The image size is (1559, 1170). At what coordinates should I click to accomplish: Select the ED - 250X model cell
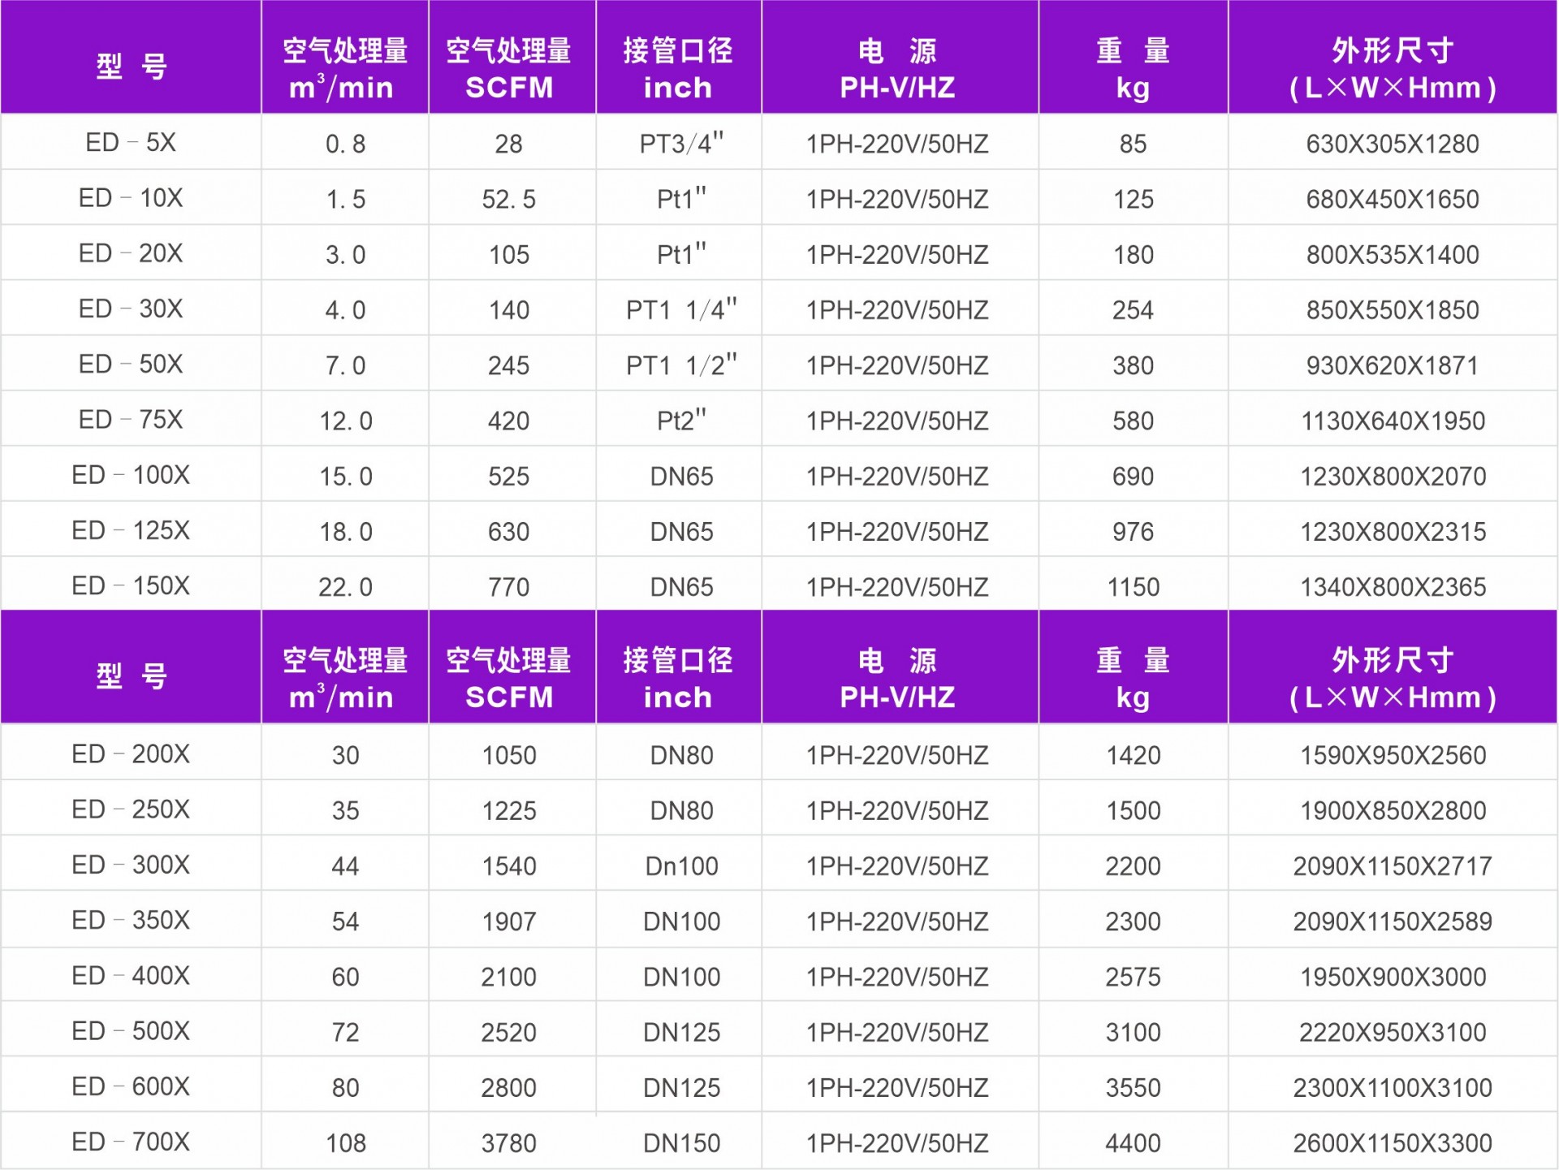(x=131, y=810)
